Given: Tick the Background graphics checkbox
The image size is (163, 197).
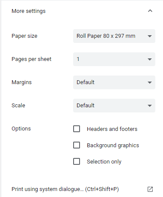Looking at the screenshot, I should (x=77, y=145).
